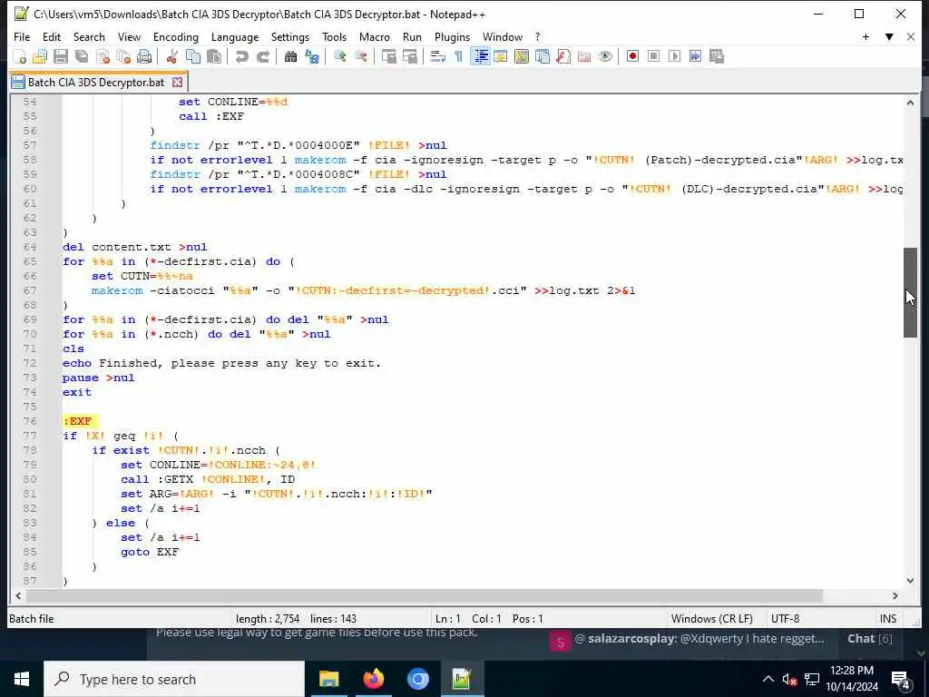Click the Paste toolbar icon
This screenshot has height=697, width=929.
pyautogui.click(x=214, y=56)
